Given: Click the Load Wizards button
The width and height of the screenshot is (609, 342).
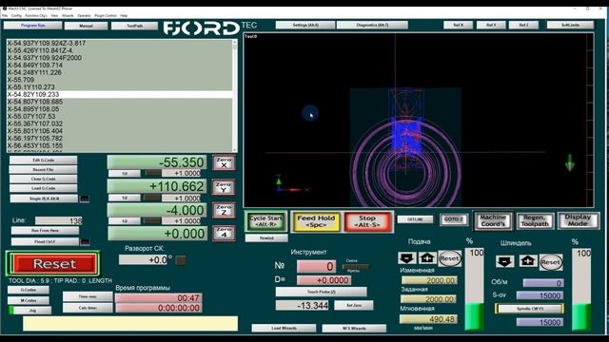Looking at the screenshot, I should pos(284,328).
